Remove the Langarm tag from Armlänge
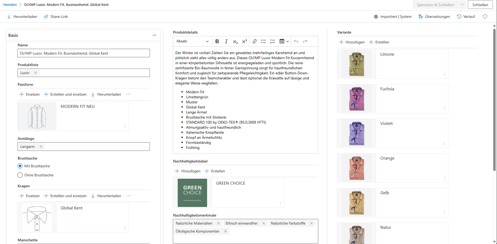 (x=41, y=146)
